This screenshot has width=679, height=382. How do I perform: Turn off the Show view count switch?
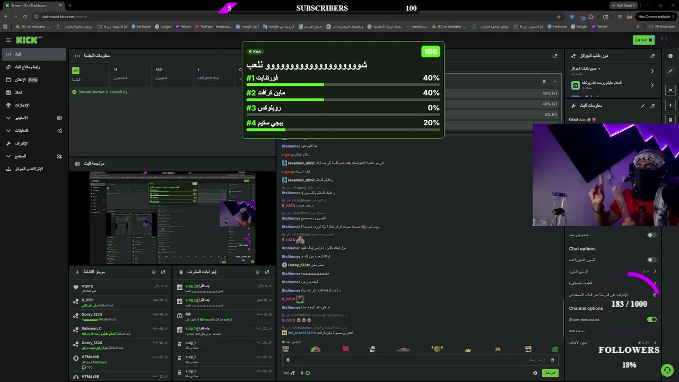[652, 319]
